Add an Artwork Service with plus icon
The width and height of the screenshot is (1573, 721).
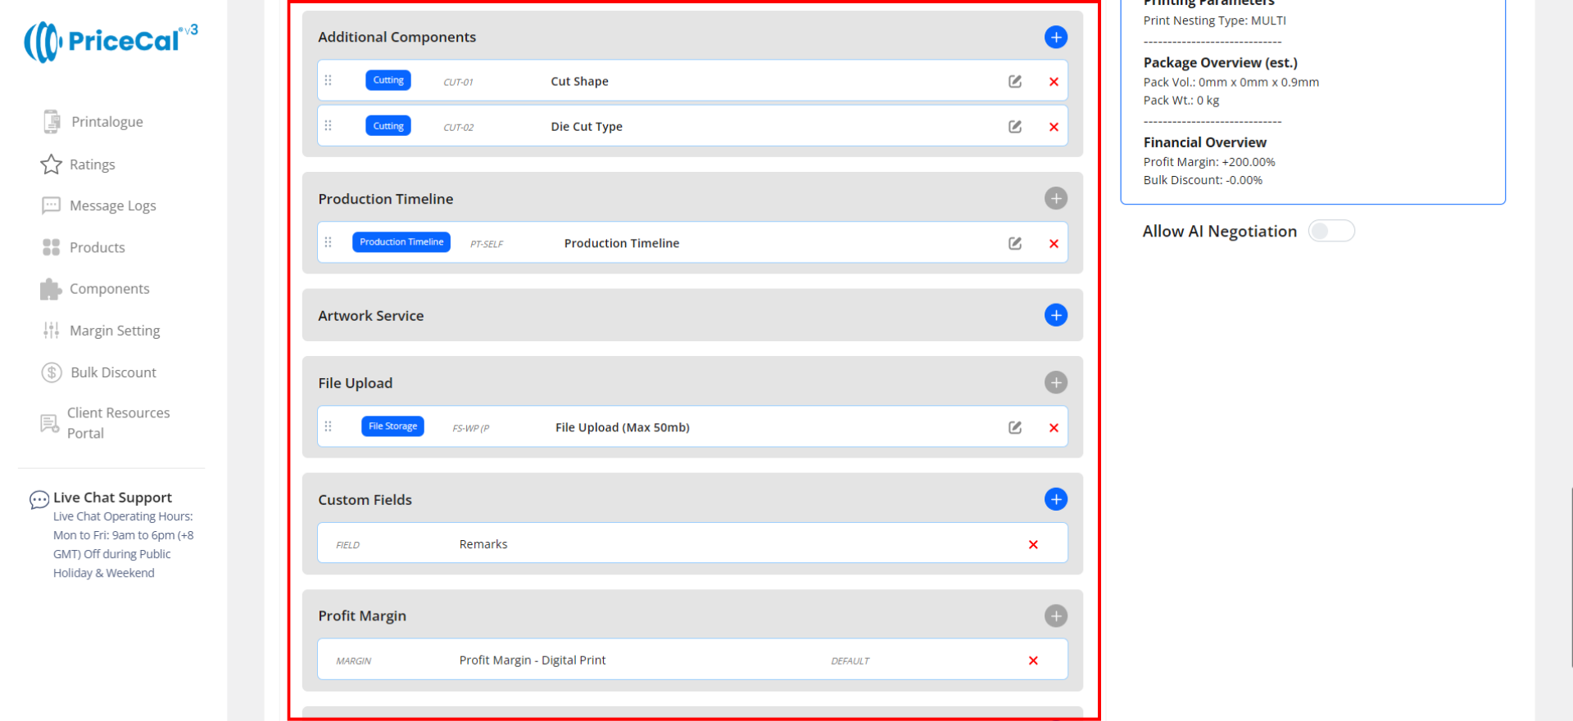point(1055,315)
